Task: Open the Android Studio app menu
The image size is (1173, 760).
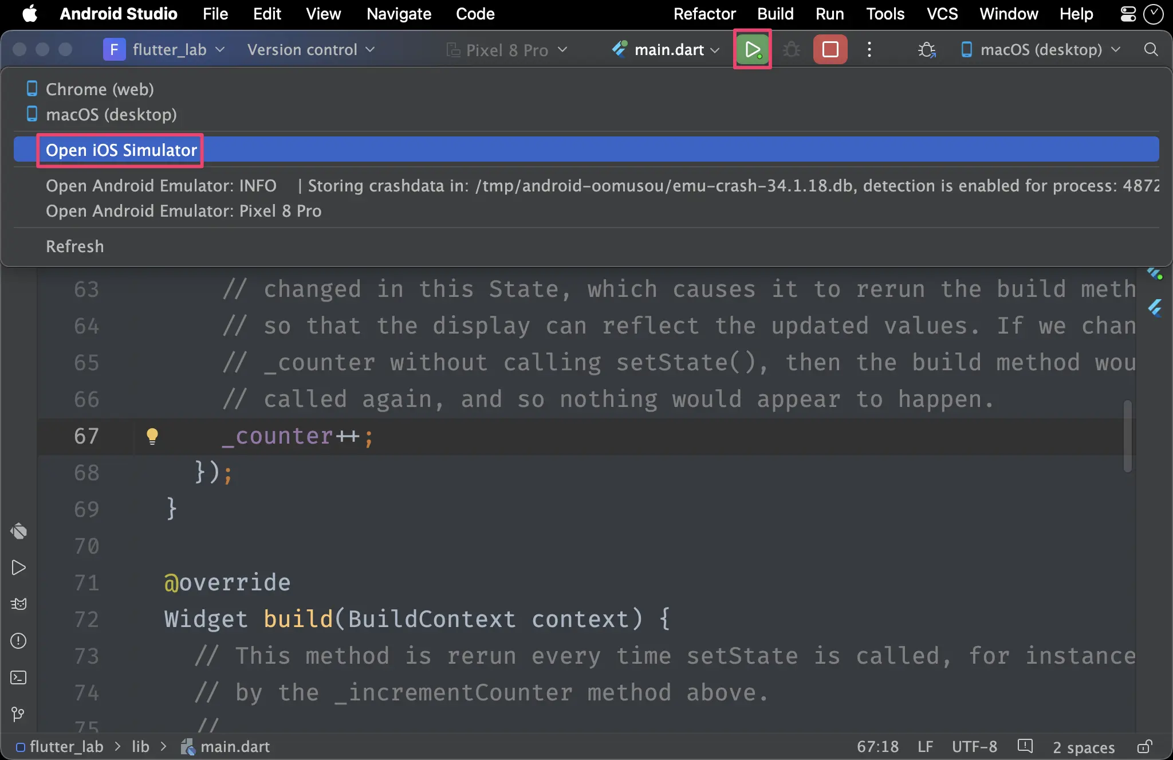Action: click(x=119, y=14)
